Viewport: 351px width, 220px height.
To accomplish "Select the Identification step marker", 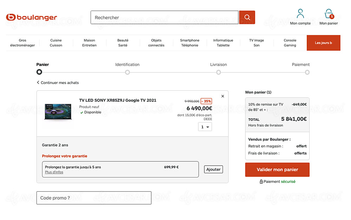I will [127, 72].
